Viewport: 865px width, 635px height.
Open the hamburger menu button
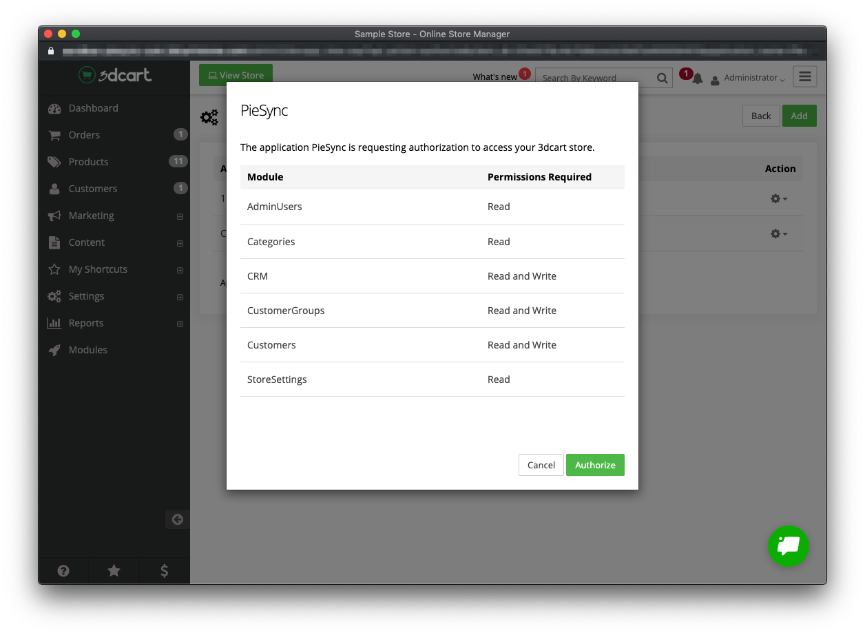tap(805, 76)
